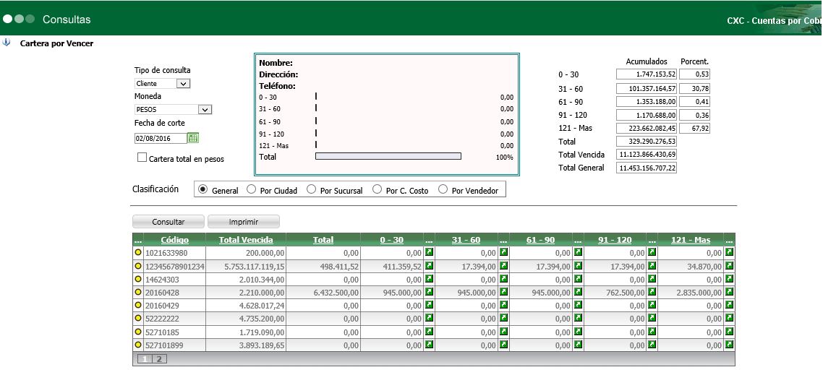Screen dimensions: 823x388
Task: Click the Total cell 498.411,52
Action: pos(339,267)
